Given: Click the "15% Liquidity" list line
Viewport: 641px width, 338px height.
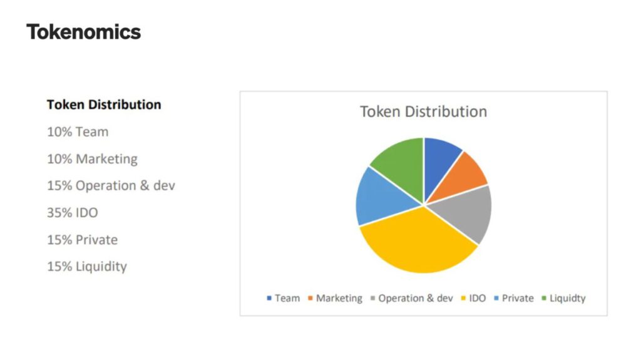Looking at the screenshot, I should pos(87,267).
